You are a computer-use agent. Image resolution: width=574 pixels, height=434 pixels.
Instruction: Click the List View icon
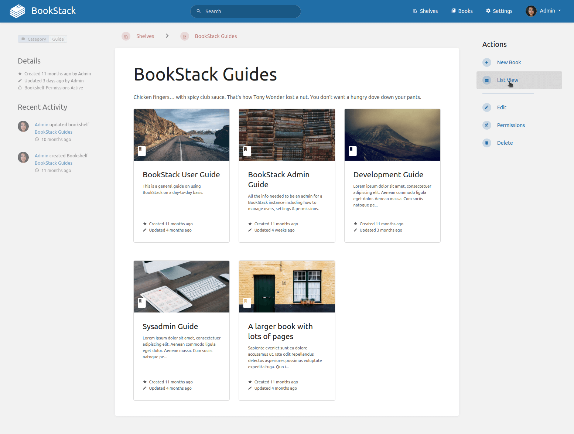(x=487, y=80)
